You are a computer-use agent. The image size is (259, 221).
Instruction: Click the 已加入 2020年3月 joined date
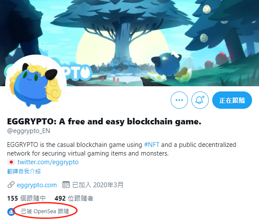(98, 185)
